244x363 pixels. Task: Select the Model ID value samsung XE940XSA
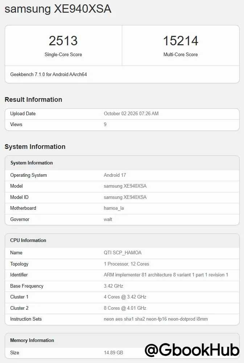pyautogui.click(x=125, y=197)
